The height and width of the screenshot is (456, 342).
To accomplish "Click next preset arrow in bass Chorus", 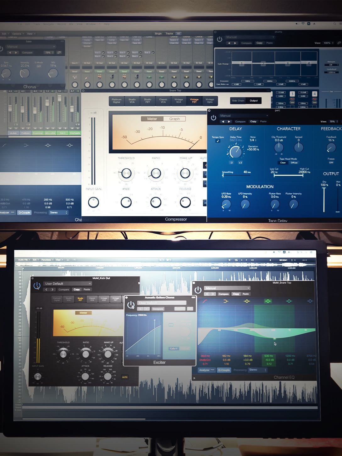I will click(x=16, y=53).
